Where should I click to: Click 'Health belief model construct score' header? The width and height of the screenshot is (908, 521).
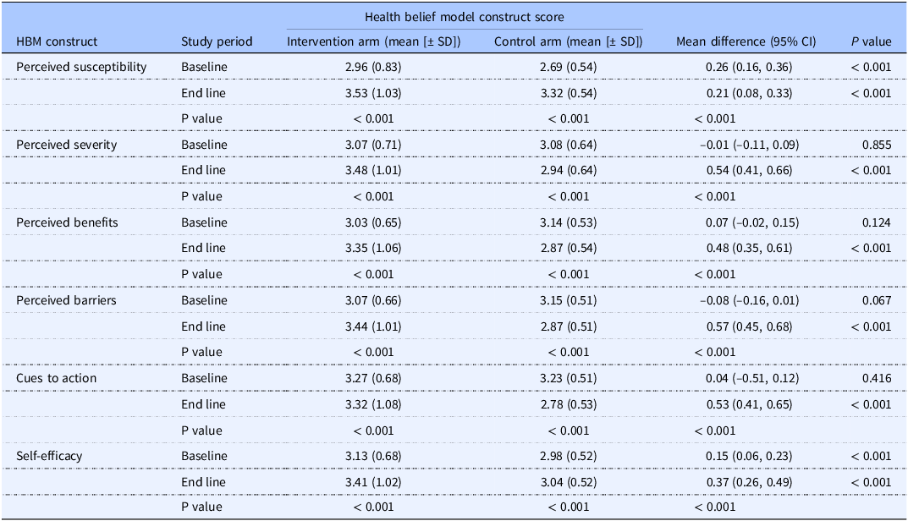click(465, 17)
